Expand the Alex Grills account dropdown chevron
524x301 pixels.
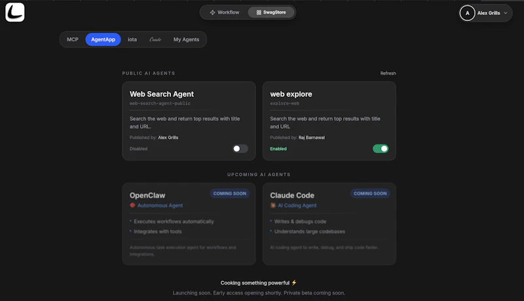coord(506,13)
